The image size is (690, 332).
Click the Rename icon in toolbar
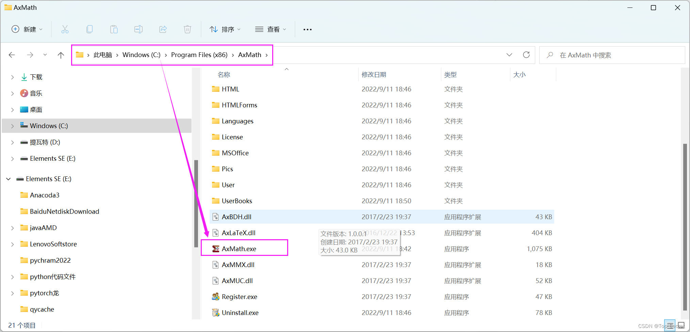point(138,29)
